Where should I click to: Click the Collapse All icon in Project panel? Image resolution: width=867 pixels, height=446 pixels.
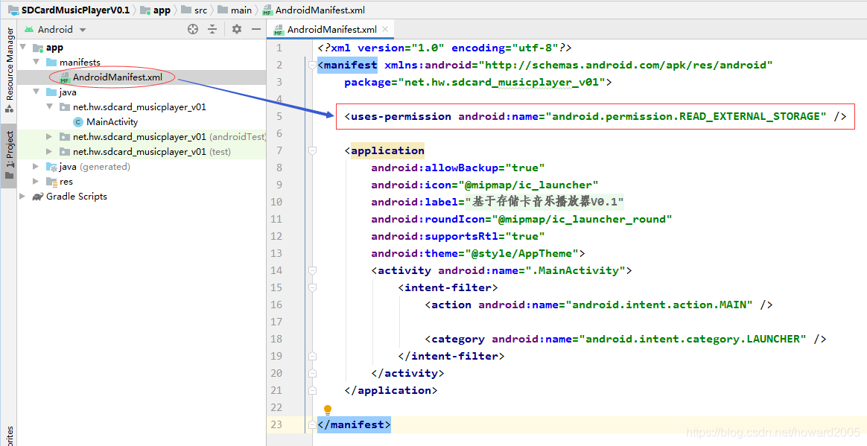point(212,29)
